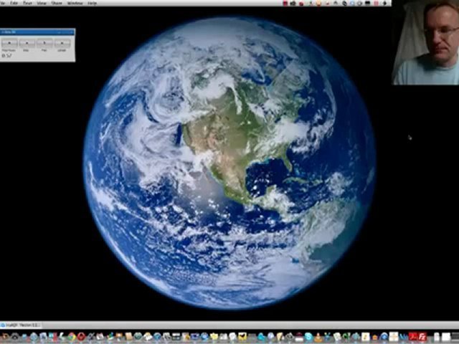Click the second button in the floating panel
This screenshot has width=459, height=344.
(27, 43)
